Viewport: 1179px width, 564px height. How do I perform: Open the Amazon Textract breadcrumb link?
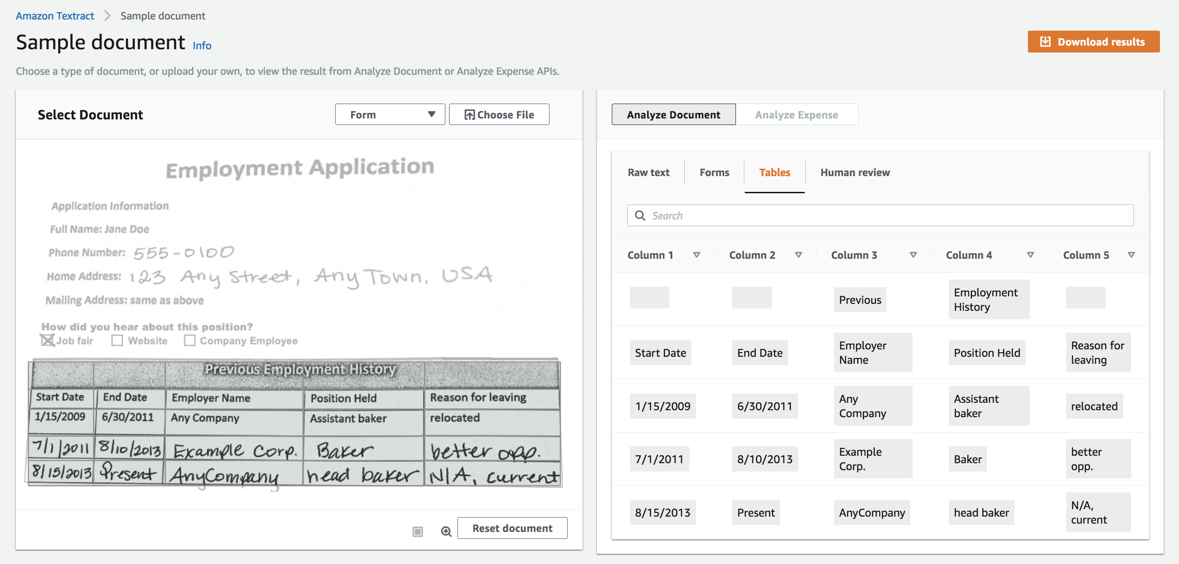55,16
